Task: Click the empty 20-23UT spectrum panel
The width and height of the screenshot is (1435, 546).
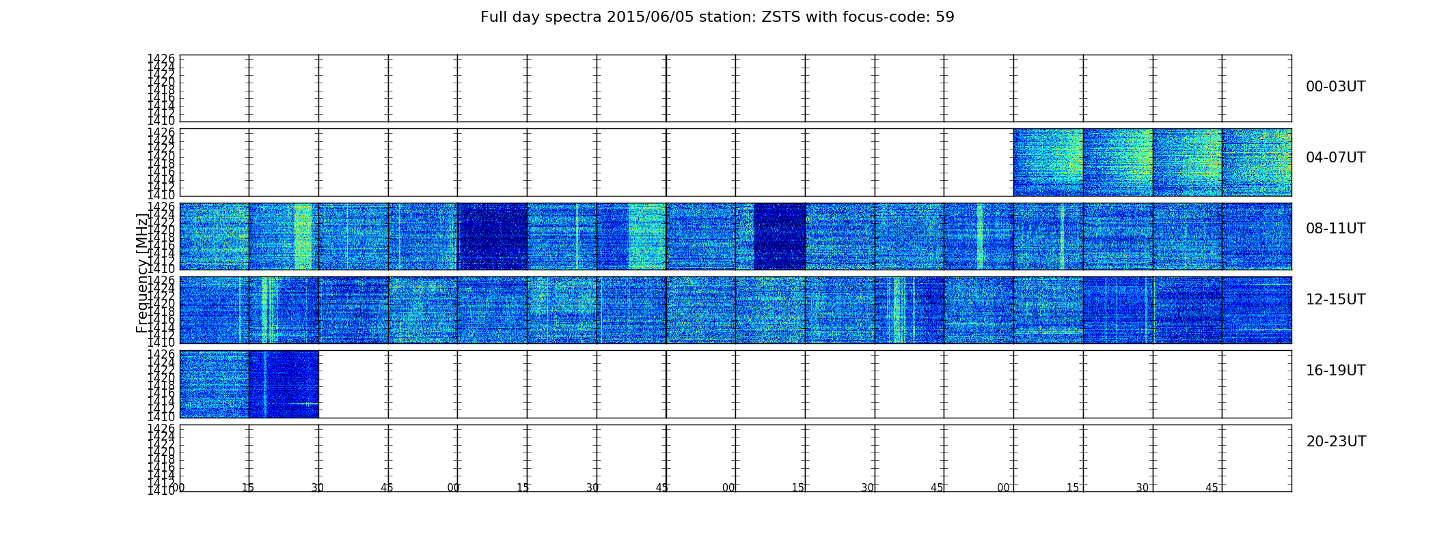Action: (x=735, y=458)
